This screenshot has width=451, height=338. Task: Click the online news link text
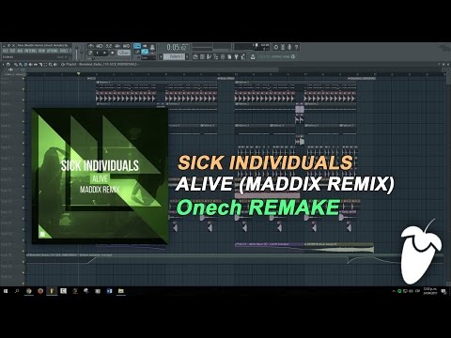274,56
